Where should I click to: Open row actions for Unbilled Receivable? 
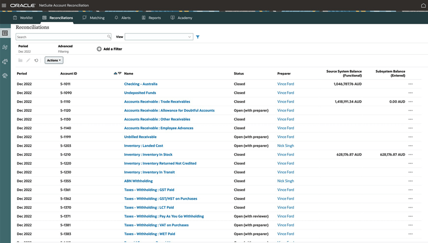pyautogui.click(x=410, y=137)
